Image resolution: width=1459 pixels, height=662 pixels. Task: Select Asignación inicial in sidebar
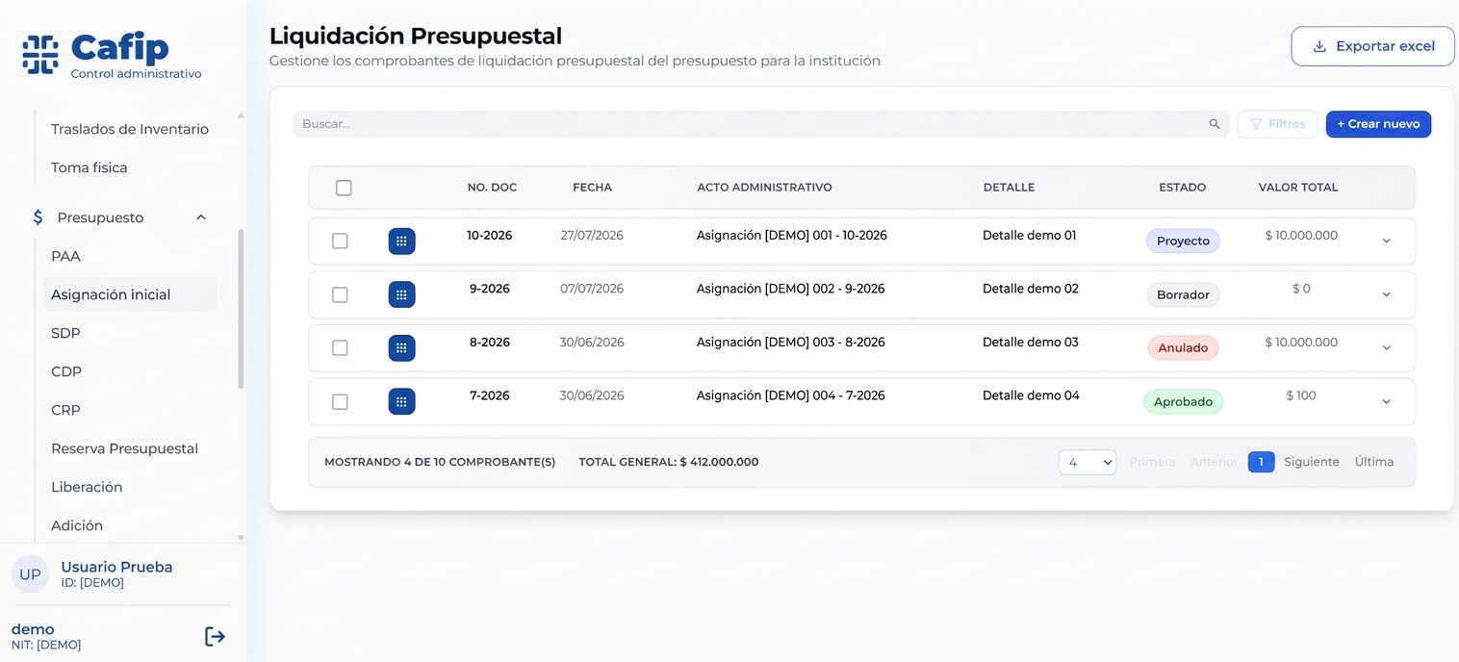click(x=130, y=294)
